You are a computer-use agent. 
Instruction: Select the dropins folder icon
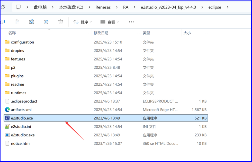click(7, 50)
